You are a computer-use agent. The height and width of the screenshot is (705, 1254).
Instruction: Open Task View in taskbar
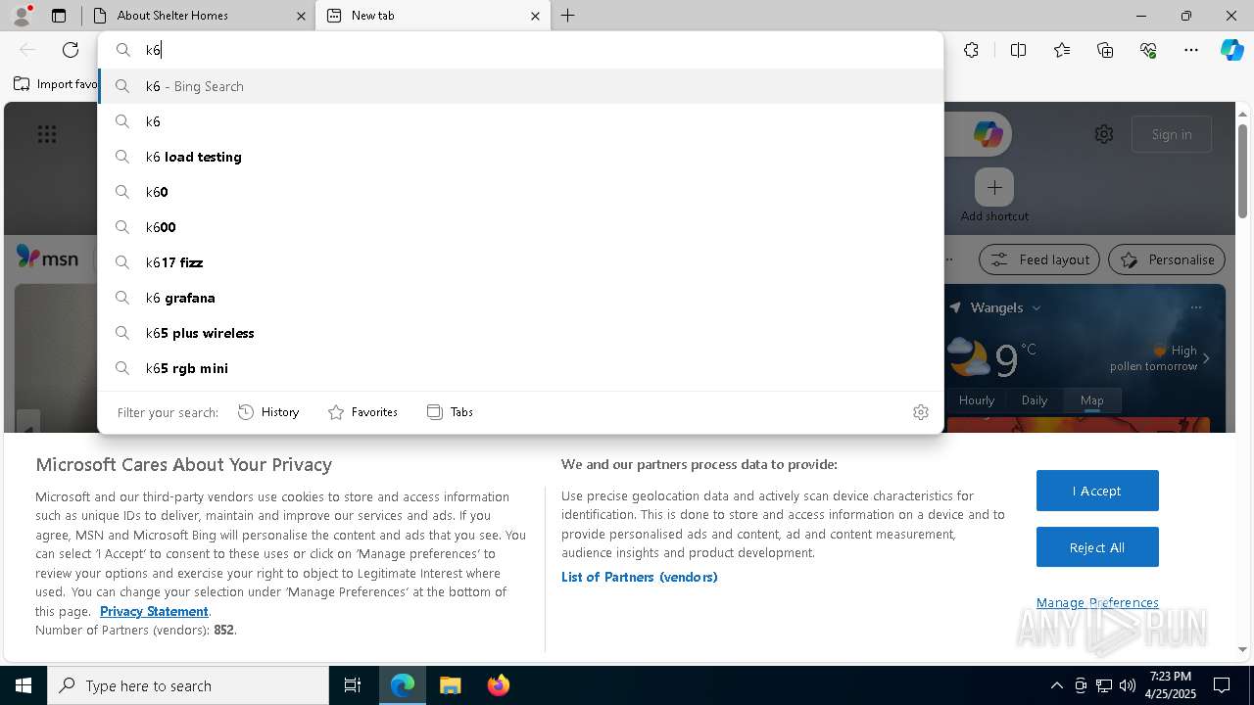353,685
